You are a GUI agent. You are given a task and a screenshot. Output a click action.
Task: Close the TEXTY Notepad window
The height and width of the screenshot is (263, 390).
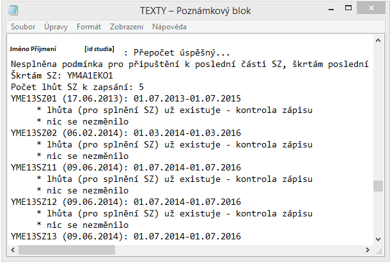pos(373,10)
